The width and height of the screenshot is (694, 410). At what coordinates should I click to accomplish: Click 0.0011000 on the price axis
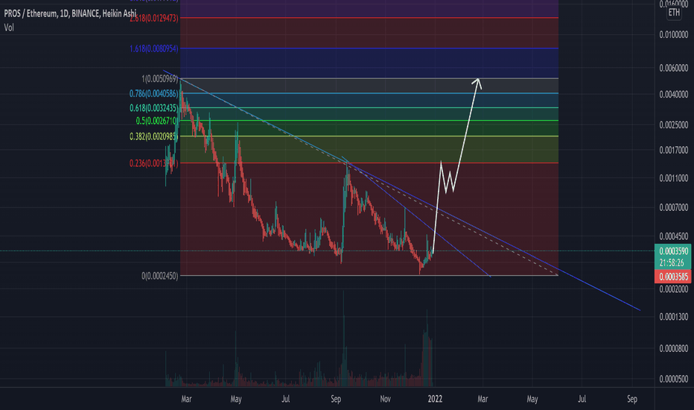[x=674, y=178]
